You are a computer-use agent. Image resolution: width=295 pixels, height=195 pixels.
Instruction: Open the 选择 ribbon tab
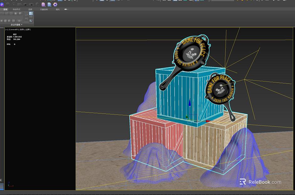coord(30,9)
